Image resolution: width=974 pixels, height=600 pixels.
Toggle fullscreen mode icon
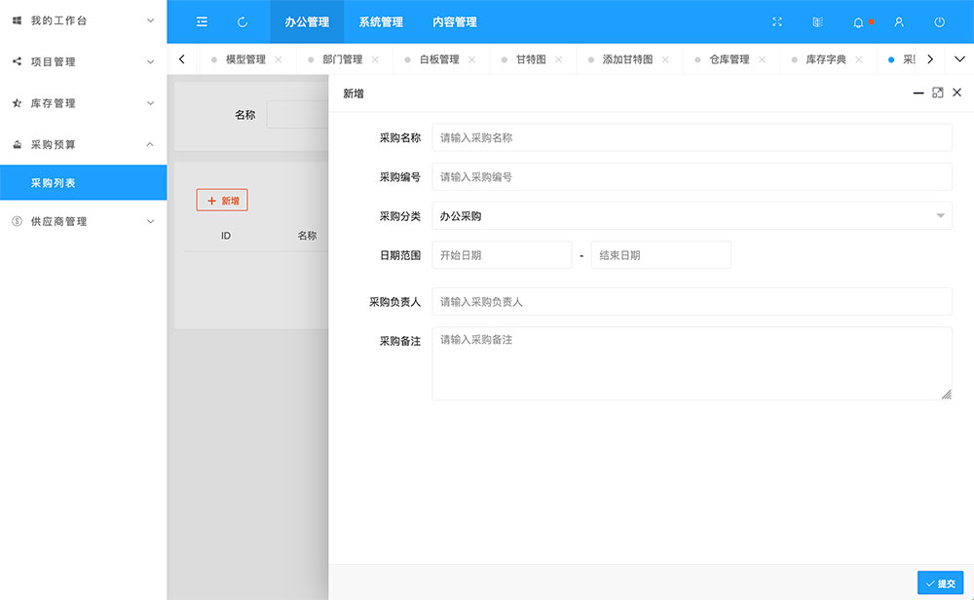coord(776,21)
